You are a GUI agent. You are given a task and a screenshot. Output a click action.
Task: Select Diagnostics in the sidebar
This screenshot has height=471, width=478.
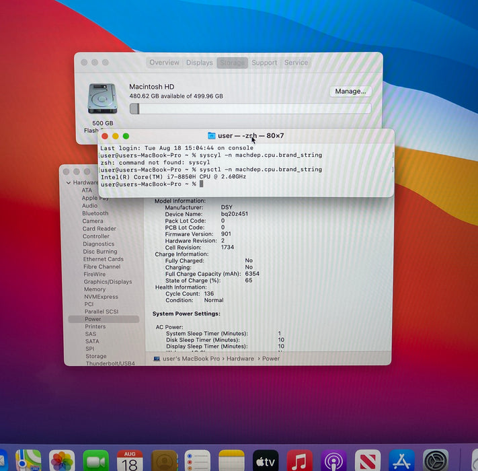(x=98, y=244)
